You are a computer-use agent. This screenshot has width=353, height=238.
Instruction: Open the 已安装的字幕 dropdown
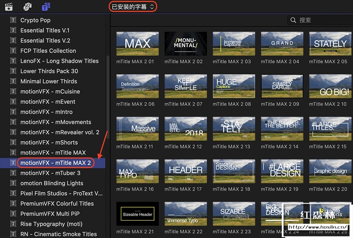(133, 7)
